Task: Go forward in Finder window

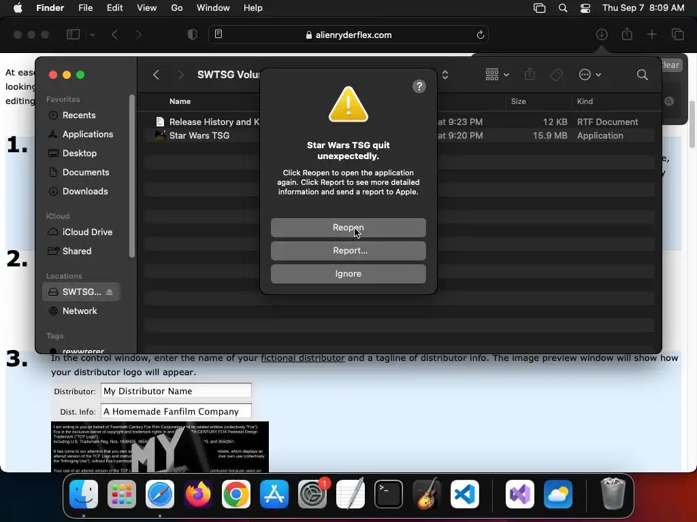Action: (180, 75)
